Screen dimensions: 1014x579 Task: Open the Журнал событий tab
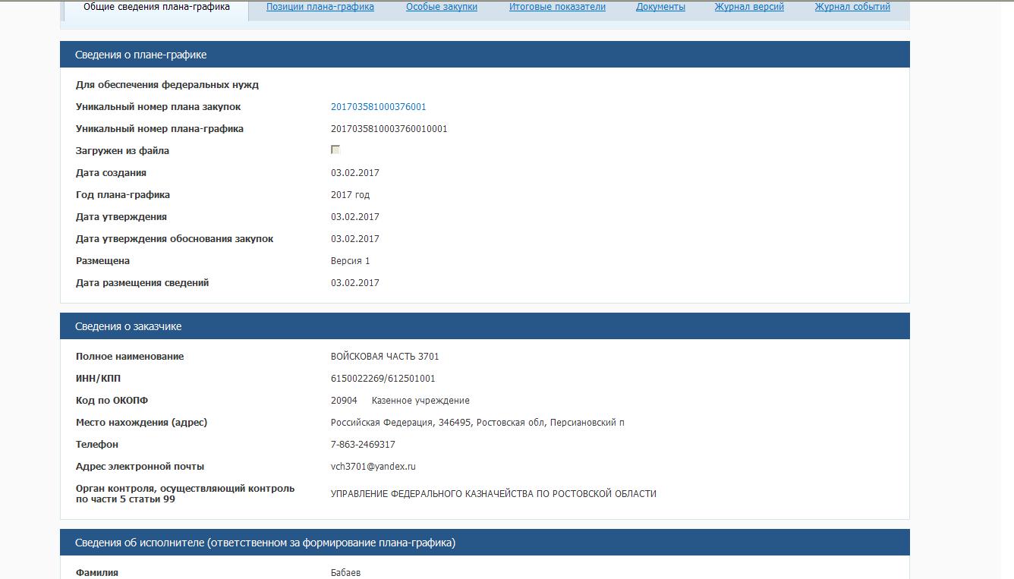coord(852,7)
